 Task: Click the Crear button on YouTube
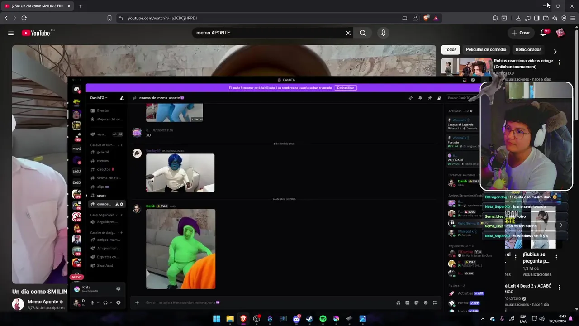click(521, 33)
